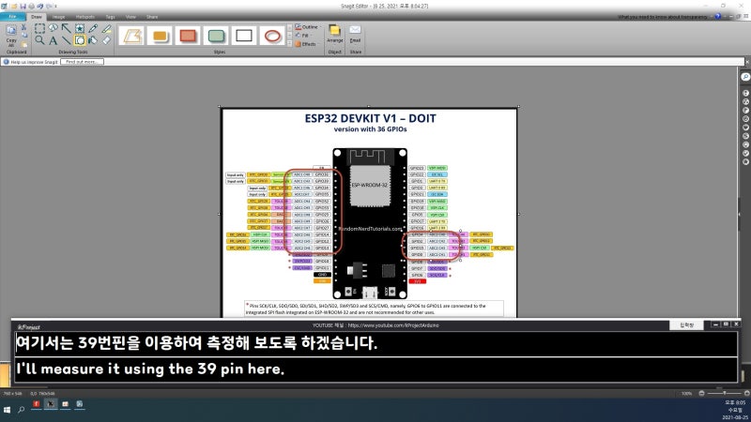
Task: Click Print in the quick access toolbar
Action: point(31,7)
